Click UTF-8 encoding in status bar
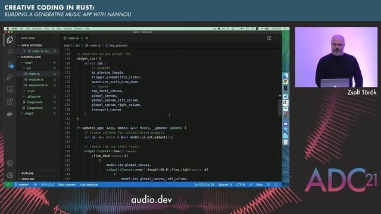381x214 pixels. tap(240, 185)
